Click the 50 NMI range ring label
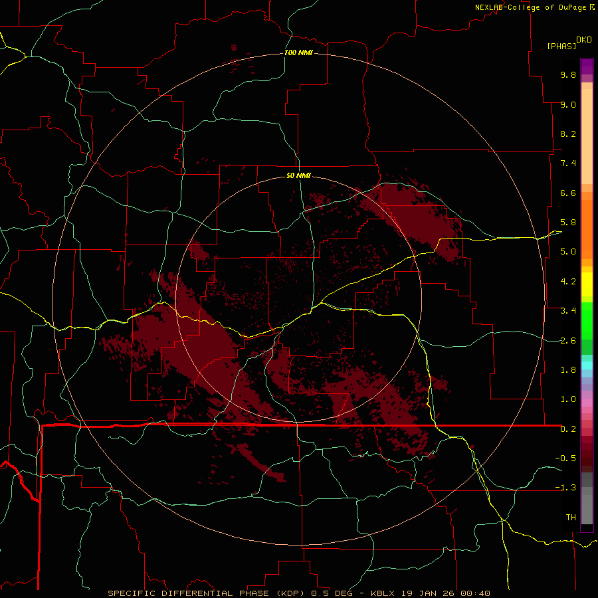The width and height of the screenshot is (598, 598). (298, 176)
